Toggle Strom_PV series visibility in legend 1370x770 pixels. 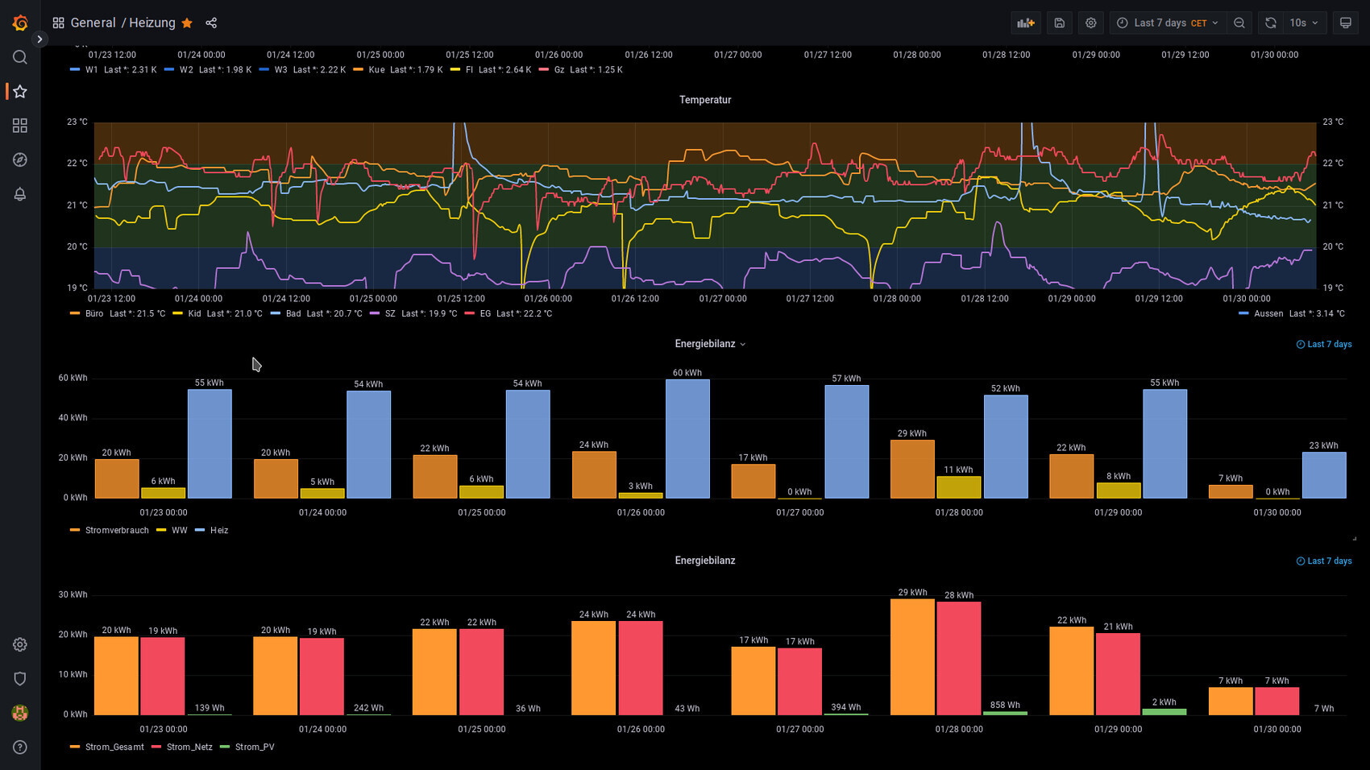tap(254, 747)
